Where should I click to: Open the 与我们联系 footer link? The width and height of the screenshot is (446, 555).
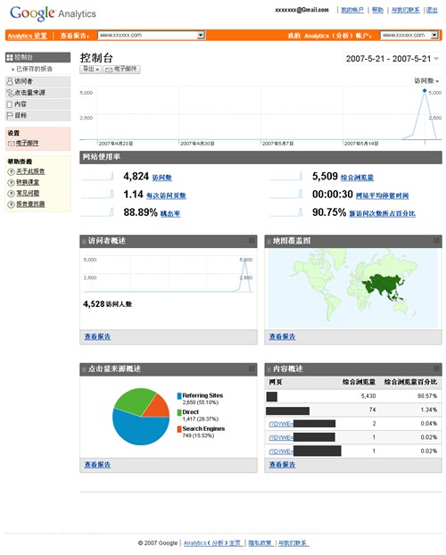(293, 543)
